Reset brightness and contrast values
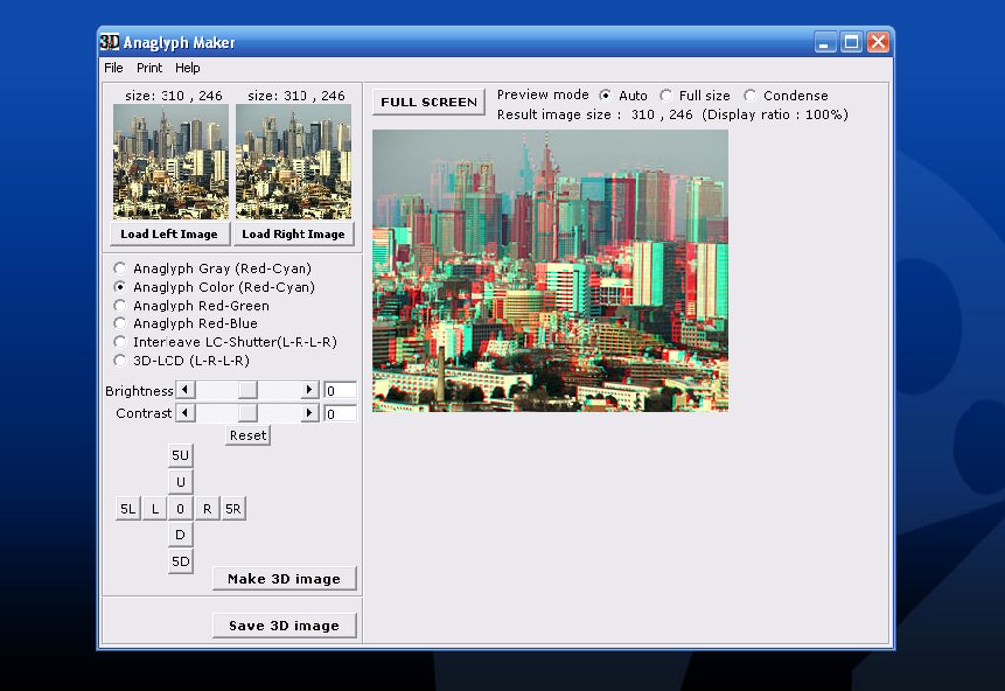The width and height of the screenshot is (1005, 691). (247, 436)
